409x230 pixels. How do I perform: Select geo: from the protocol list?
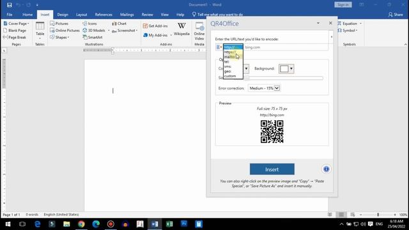(x=233, y=71)
